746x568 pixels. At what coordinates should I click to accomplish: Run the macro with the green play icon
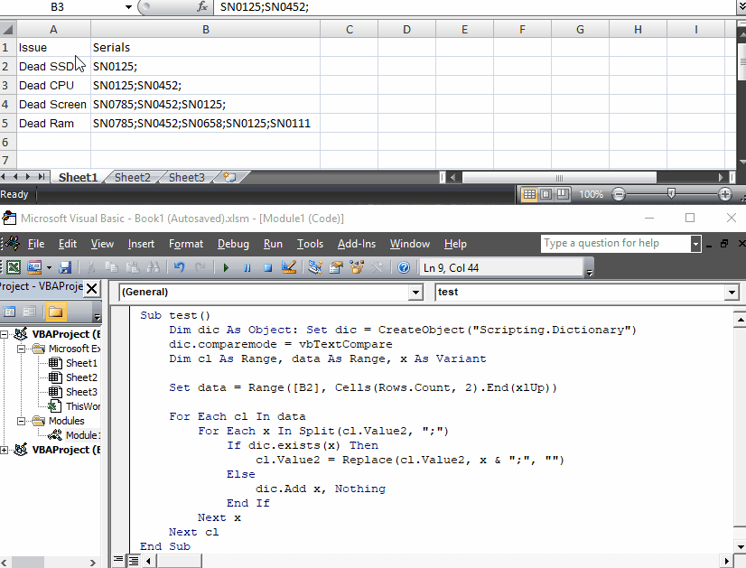226,268
